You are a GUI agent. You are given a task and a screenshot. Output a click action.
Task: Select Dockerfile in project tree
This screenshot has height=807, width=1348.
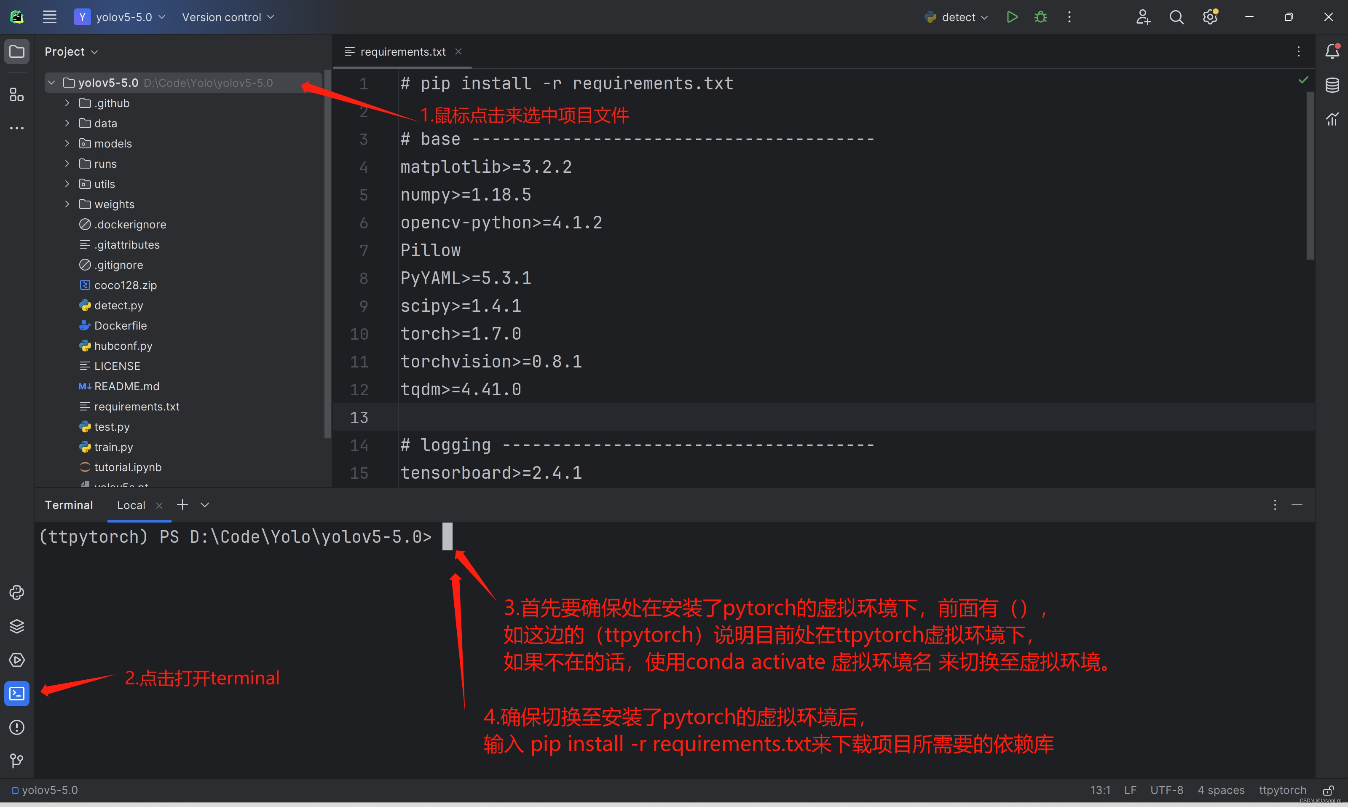(x=120, y=326)
